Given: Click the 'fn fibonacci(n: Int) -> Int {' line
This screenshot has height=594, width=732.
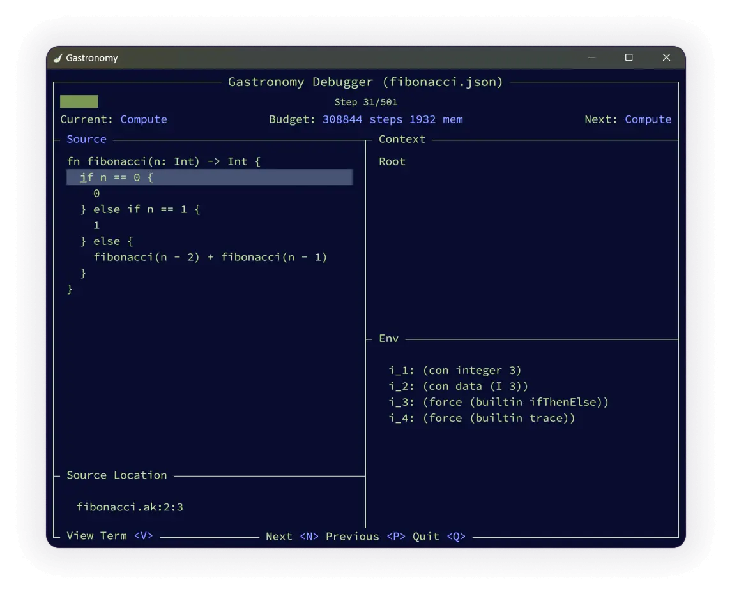Looking at the screenshot, I should point(164,161).
